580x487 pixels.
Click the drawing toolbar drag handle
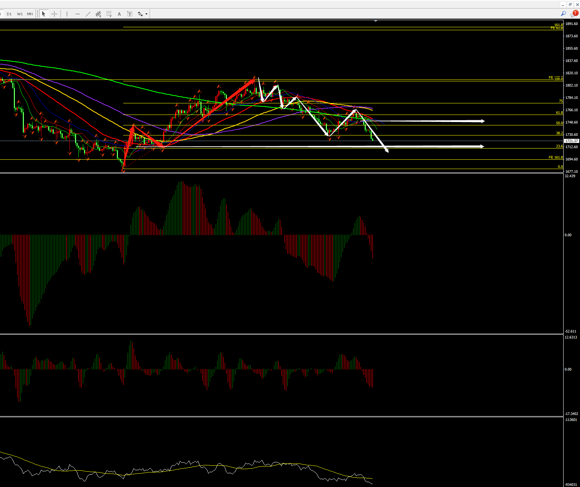click(x=37, y=14)
